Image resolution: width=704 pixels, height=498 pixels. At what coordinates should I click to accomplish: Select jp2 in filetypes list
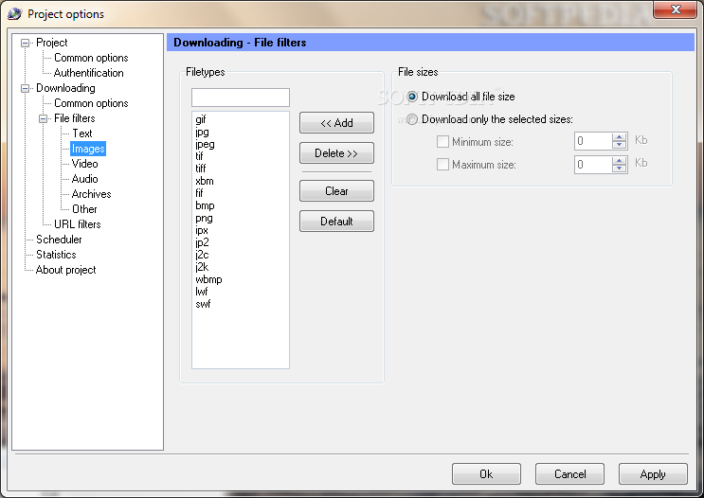[203, 242]
